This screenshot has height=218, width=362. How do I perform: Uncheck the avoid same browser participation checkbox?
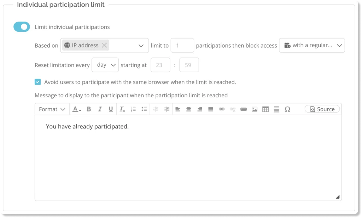tap(38, 82)
